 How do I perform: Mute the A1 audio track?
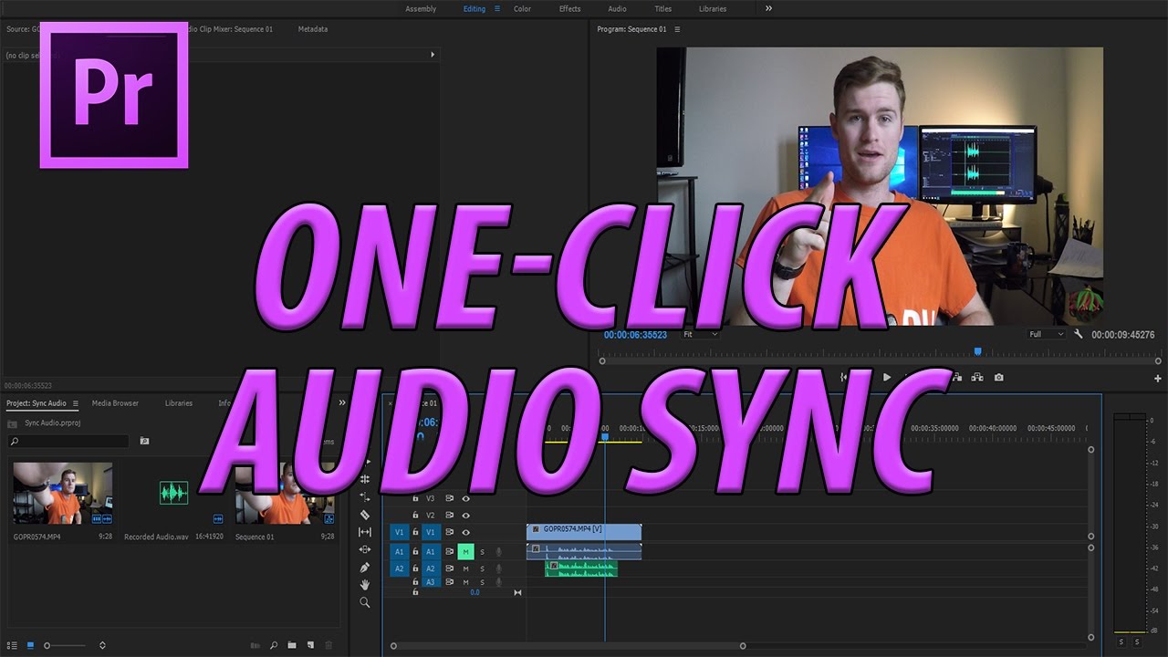tap(466, 552)
